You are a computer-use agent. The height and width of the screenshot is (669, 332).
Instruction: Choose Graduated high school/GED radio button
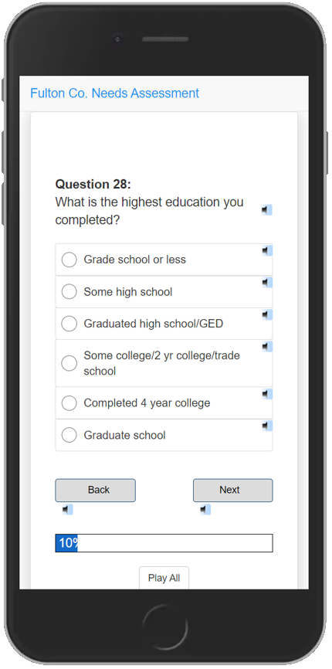tap(69, 324)
